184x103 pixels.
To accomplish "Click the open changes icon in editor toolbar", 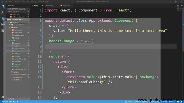I will tap(175, 6).
